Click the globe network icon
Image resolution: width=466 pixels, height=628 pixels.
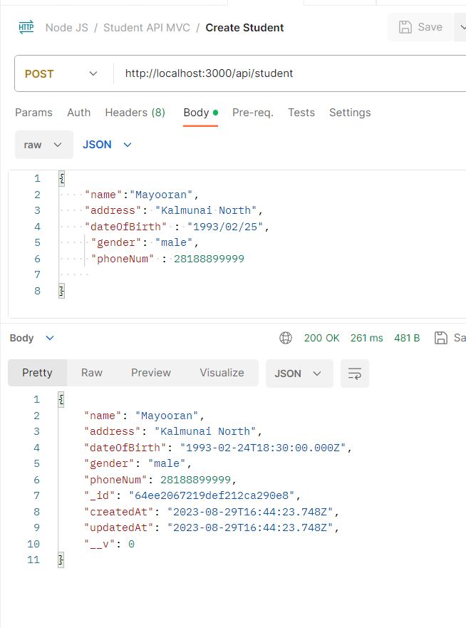click(286, 338)
